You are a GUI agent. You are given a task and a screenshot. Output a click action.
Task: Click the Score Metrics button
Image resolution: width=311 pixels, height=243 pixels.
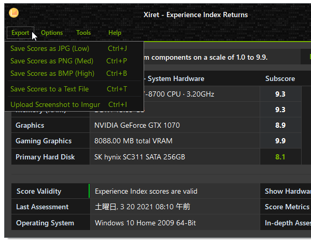click(286, 207)
